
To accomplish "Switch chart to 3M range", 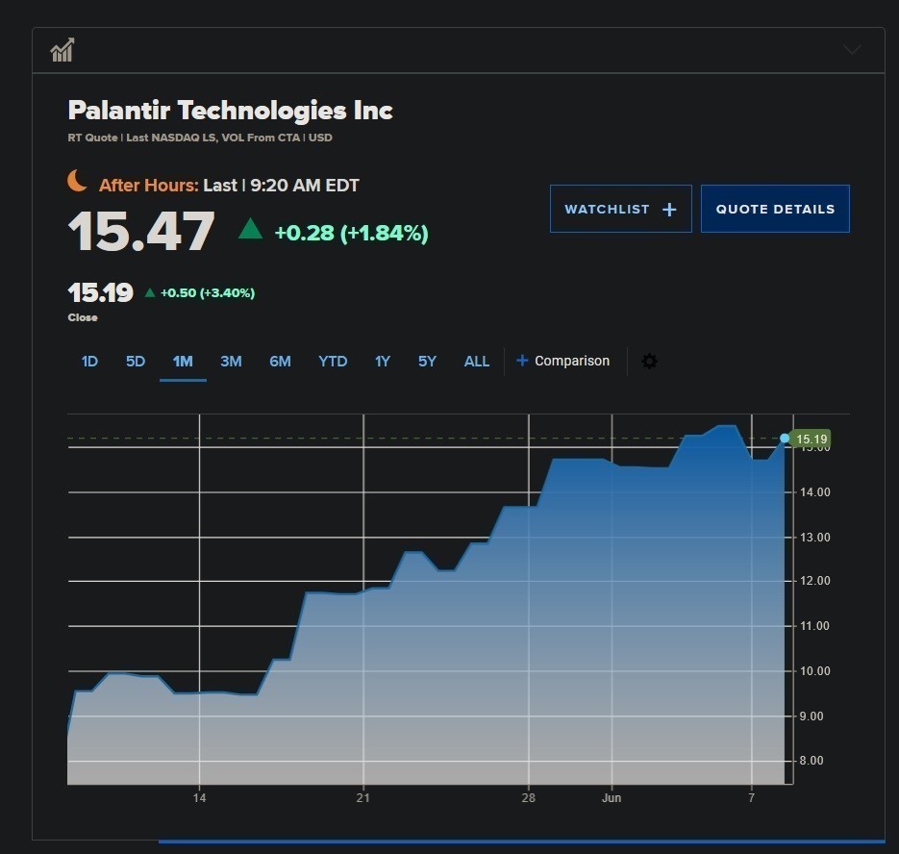I will coord(231,362).
